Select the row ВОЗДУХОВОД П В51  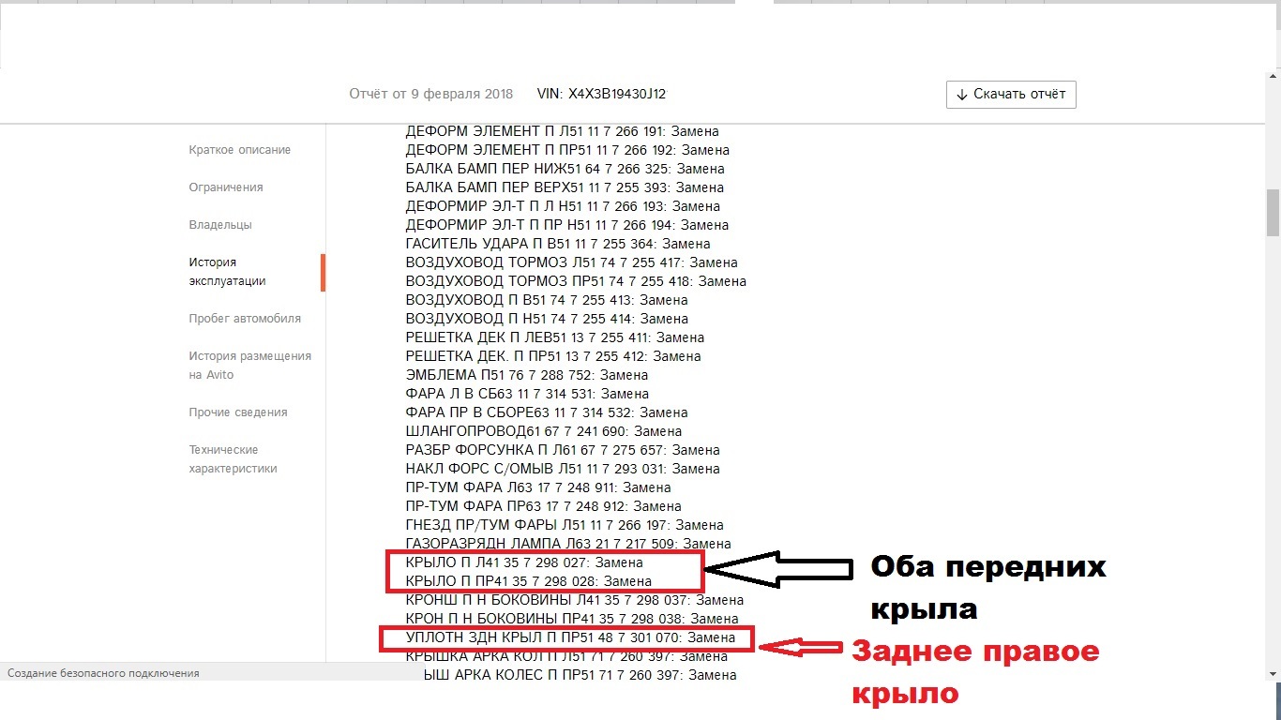(547, 300)
